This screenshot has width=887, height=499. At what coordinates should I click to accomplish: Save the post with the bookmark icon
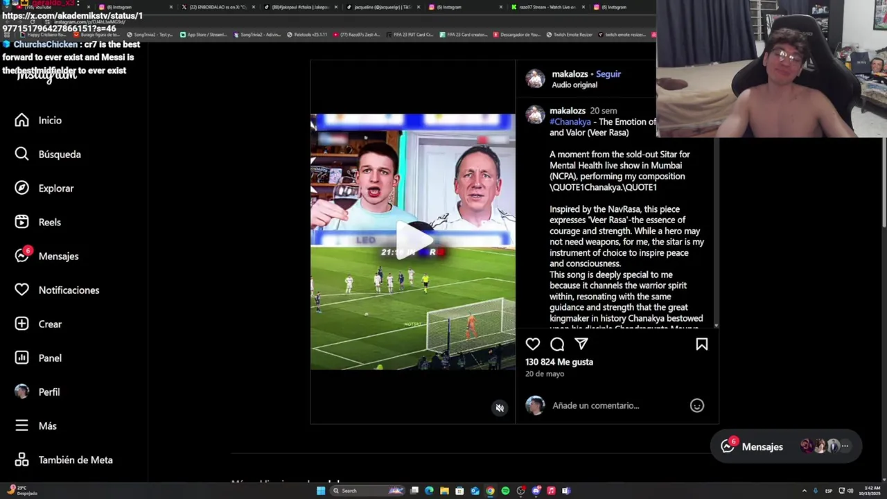point(701,344)
